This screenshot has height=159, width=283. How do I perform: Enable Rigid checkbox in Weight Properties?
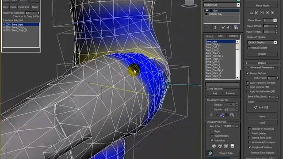[x=212, y=132]
